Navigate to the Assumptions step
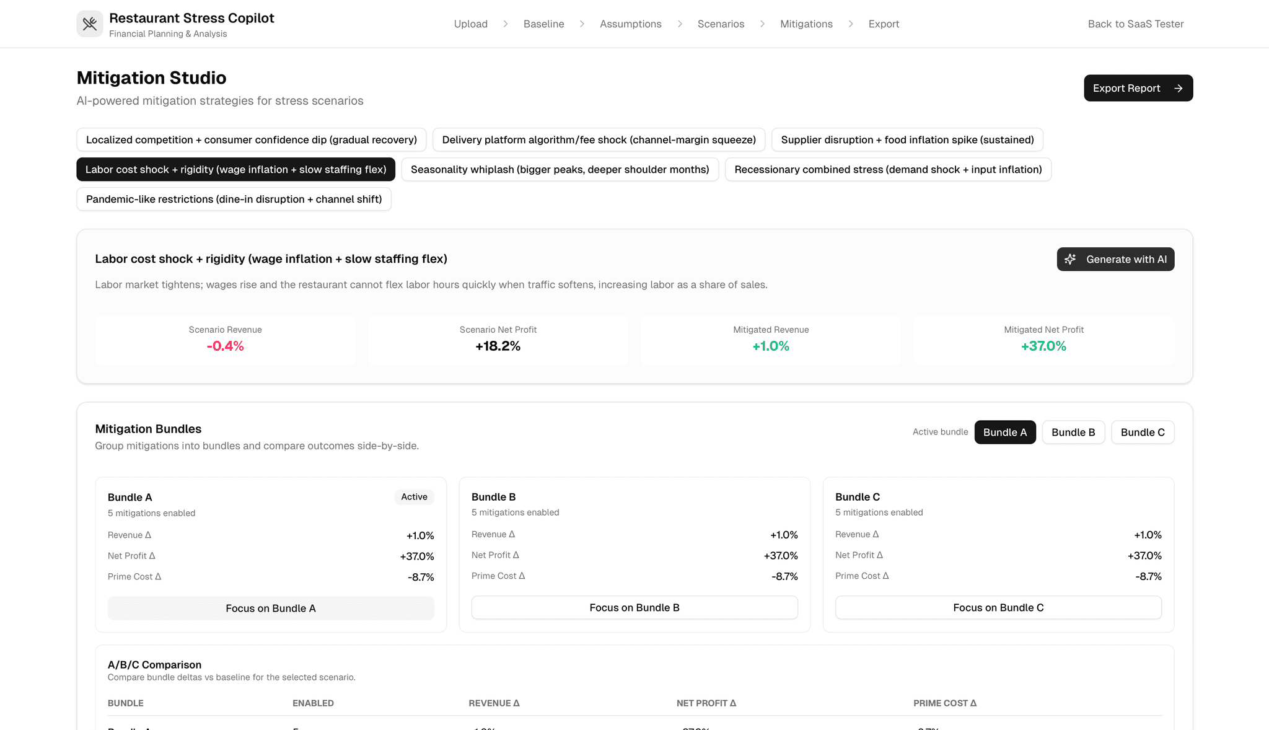The width and height of the screenshot is (1269, 730). (630, 24)
